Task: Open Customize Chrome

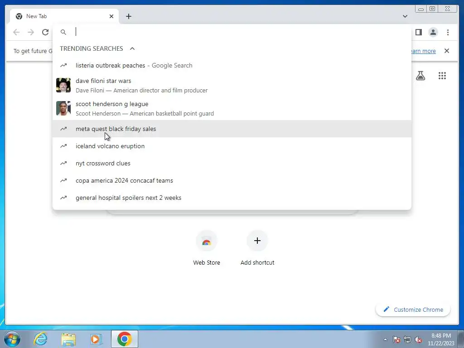Action: [413, 309]
